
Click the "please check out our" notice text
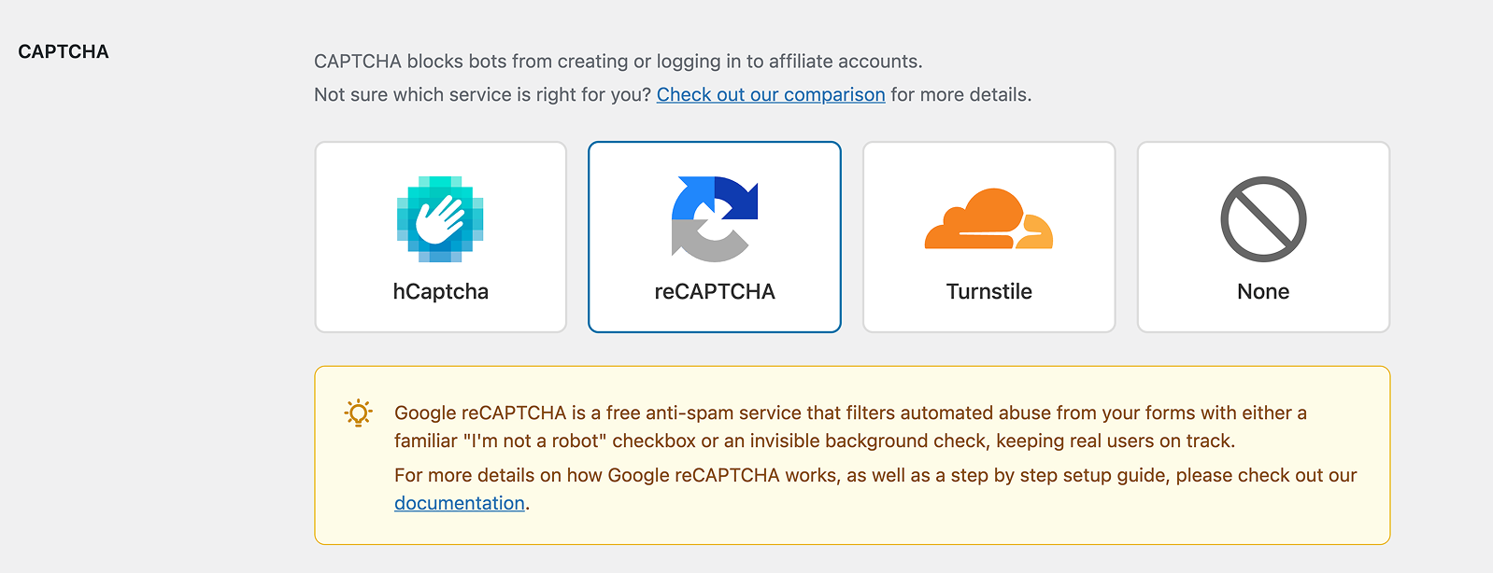tap(1266, 475)
